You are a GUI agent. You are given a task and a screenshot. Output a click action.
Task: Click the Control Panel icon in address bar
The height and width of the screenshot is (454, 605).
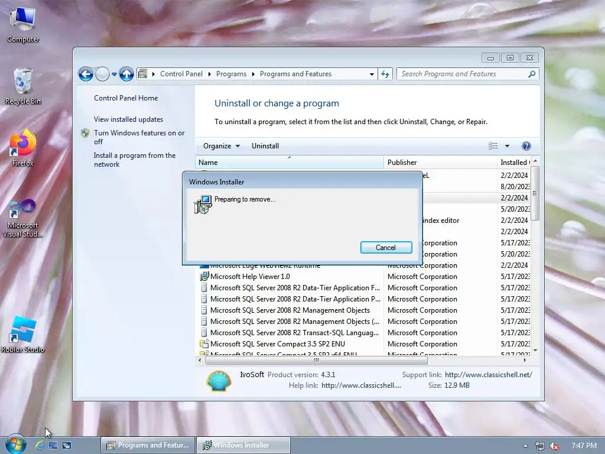point(143,74)
